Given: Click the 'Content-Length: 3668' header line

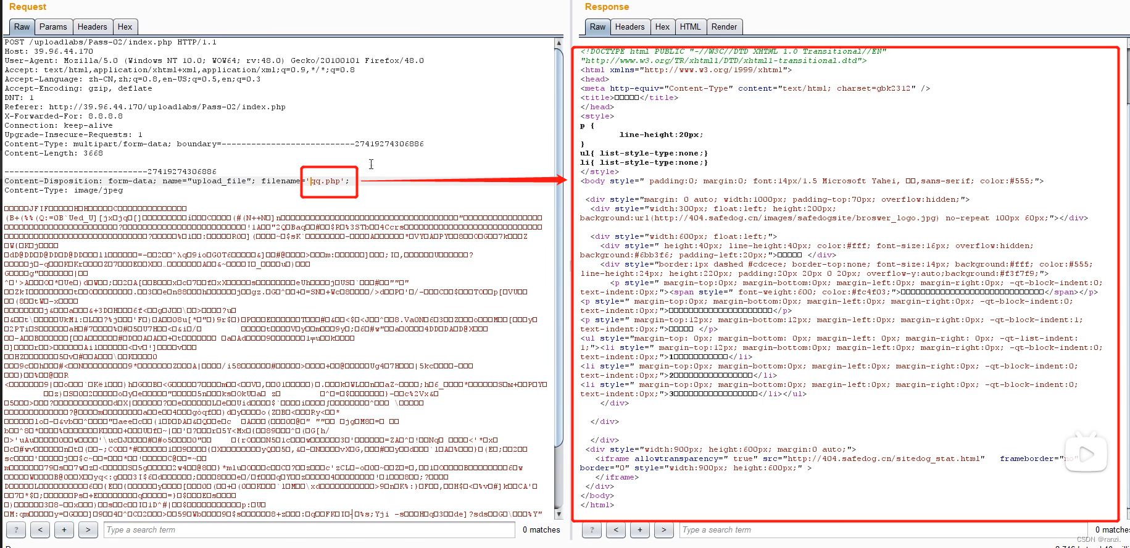Looking at the screenshot, I should pyautogui.click(x=54, y=153).
